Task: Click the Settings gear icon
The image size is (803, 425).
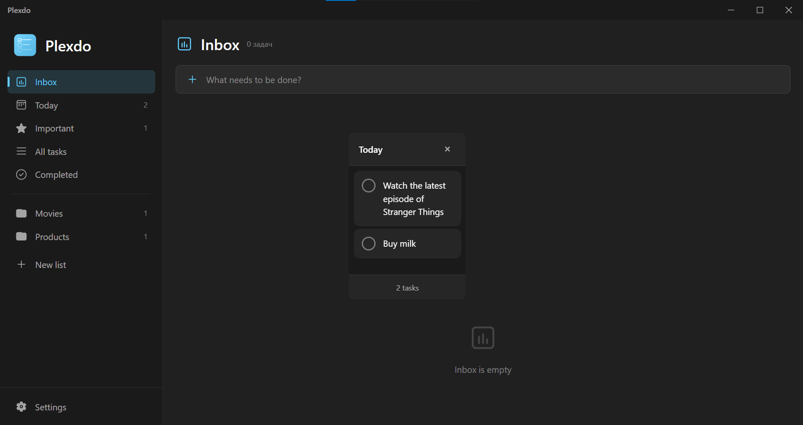Action: 21,407
